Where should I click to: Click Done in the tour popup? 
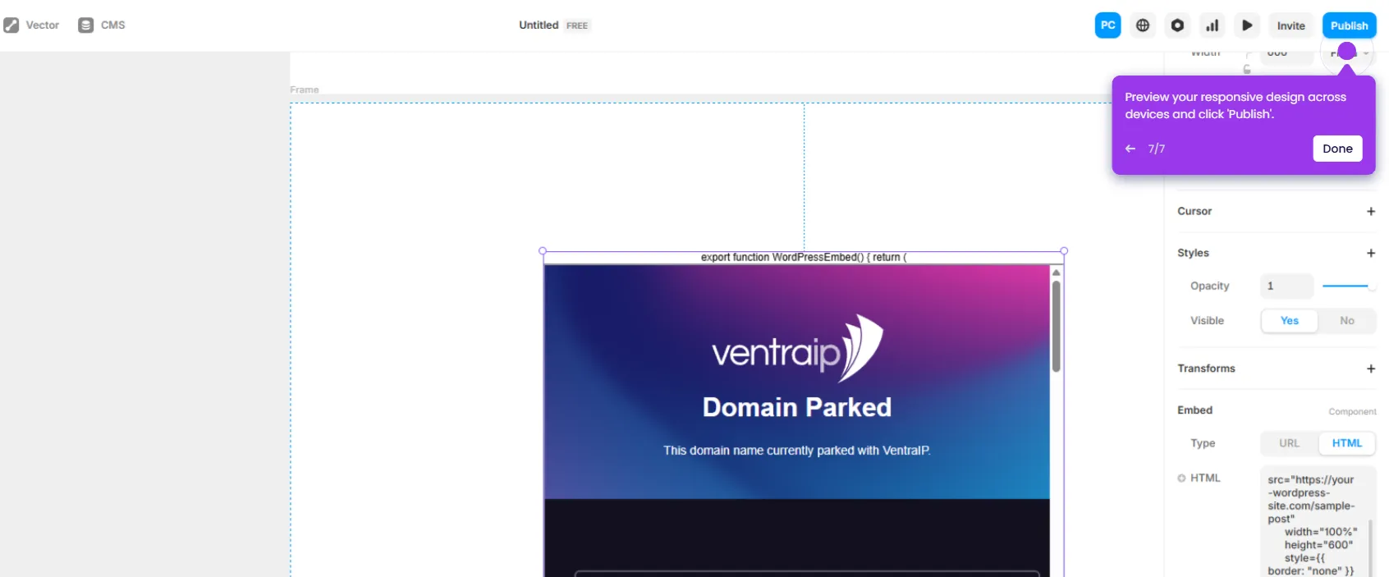tap(1337, 149)
